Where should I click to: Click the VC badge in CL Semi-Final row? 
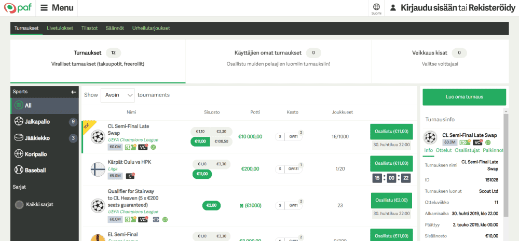(x=143, y=147)
